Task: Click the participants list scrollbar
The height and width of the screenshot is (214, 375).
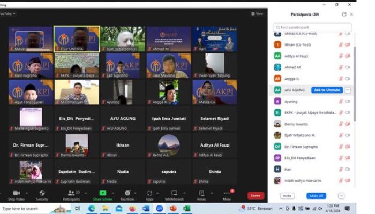Action: point(354,80)
